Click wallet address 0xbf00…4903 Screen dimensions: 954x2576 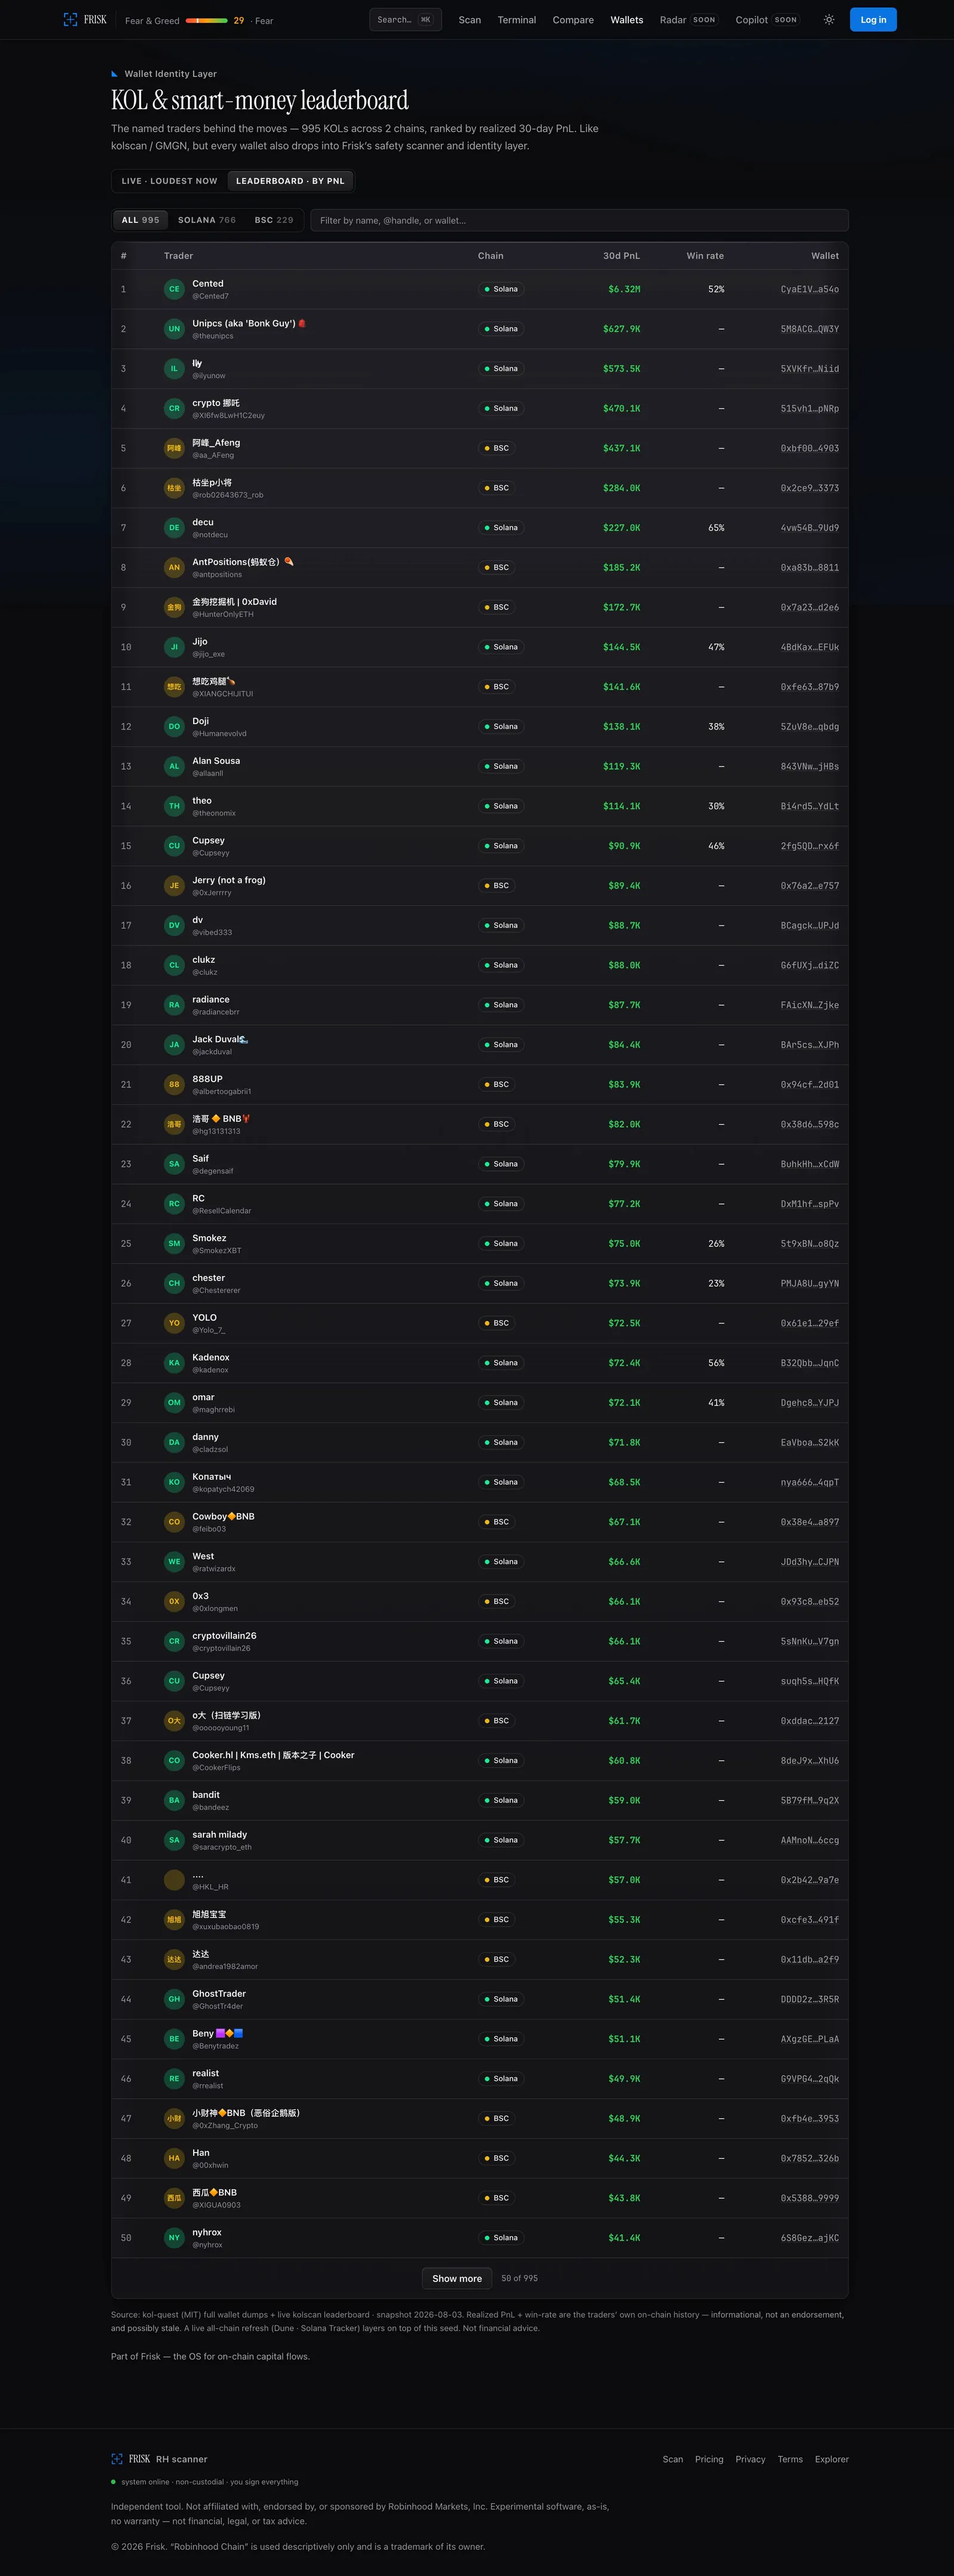coord(809,448)
